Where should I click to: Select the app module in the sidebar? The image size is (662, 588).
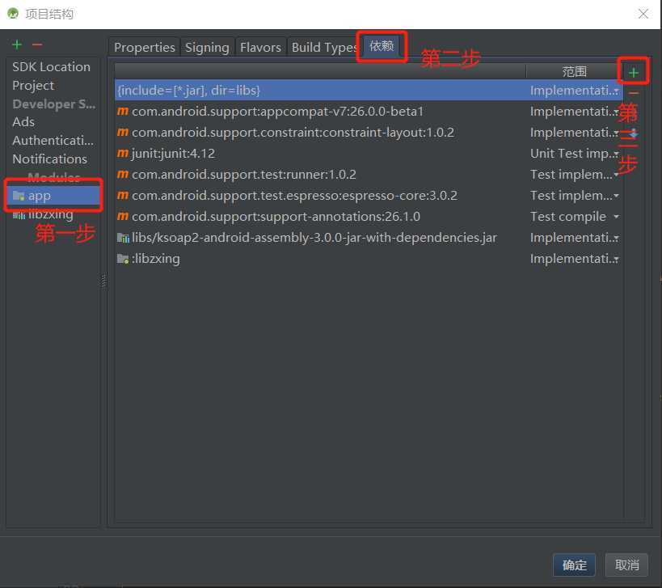tap(53, 196)
